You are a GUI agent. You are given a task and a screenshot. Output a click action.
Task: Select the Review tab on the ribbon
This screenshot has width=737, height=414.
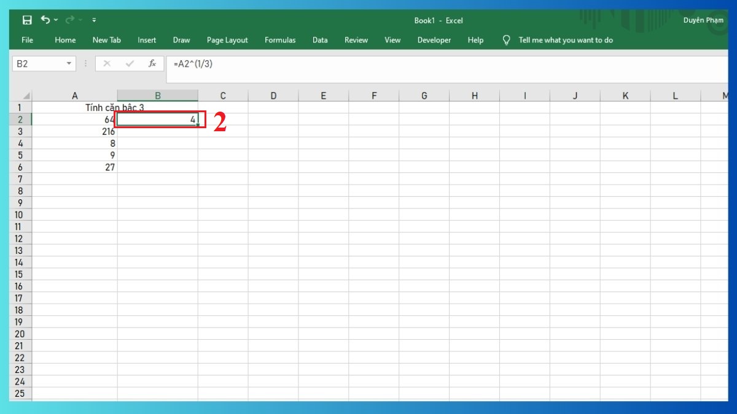coord(356,40)
